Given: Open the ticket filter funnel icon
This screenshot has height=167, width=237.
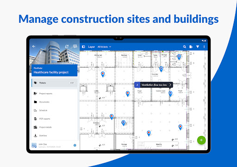Looking at the screenshot, I should tap(198, 47).
